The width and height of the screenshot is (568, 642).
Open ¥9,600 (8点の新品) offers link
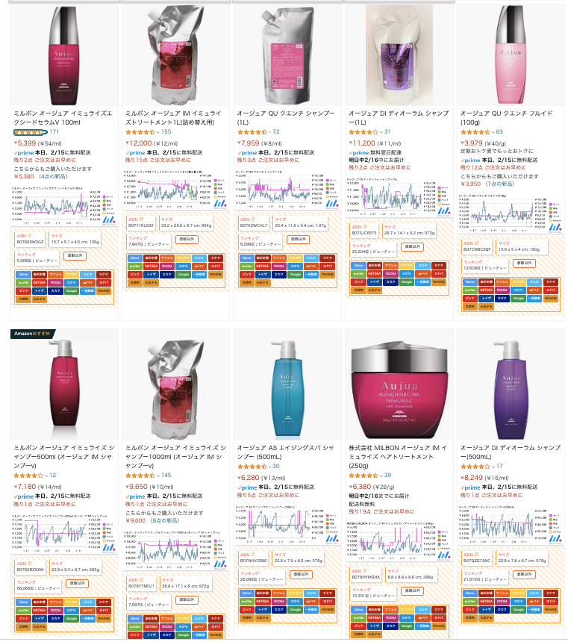152,521
